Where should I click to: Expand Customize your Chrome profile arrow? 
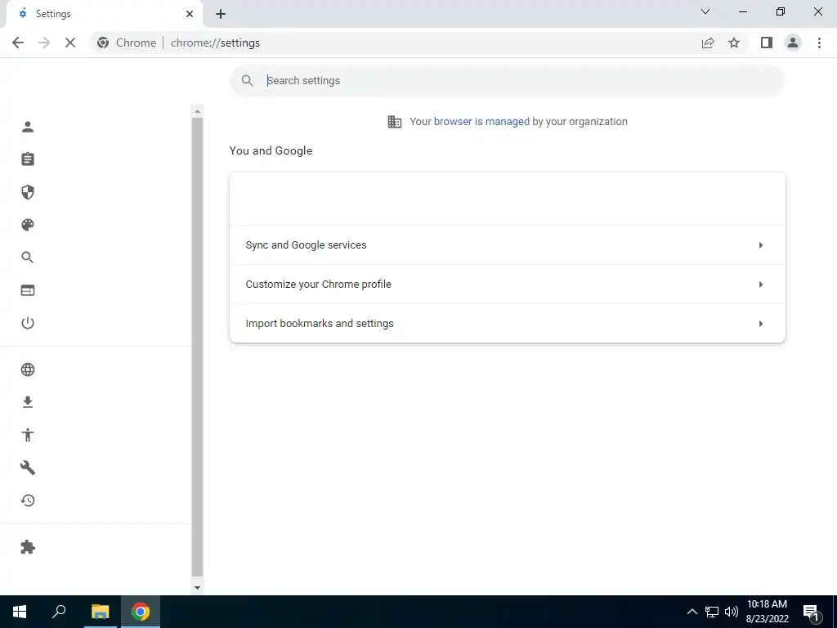761,285
